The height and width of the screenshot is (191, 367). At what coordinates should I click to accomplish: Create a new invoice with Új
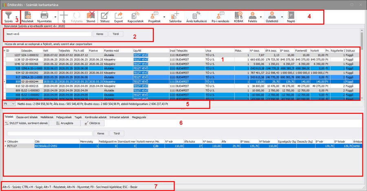coord(64,15)
